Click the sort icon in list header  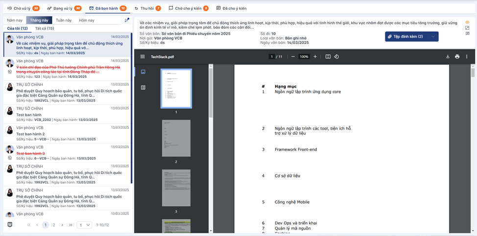(127, 21)
